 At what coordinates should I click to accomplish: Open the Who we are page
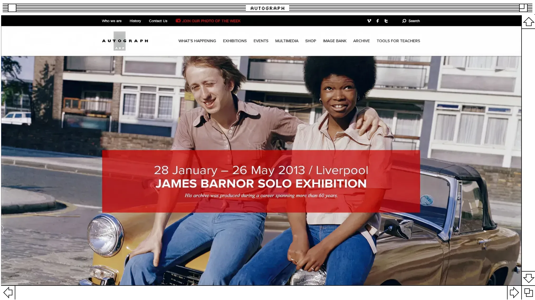pyautogui.click(x=112, y=21)
